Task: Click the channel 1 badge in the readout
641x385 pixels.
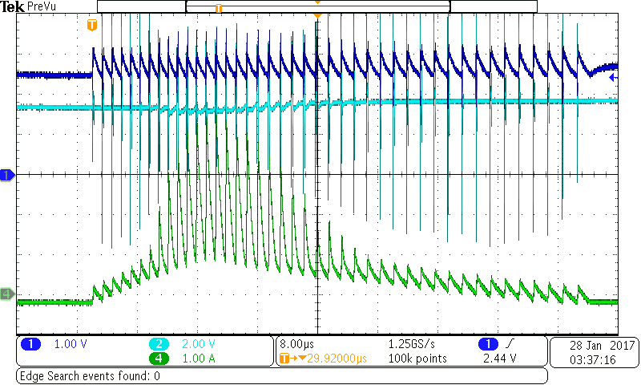Action: [x=30, y=344]
